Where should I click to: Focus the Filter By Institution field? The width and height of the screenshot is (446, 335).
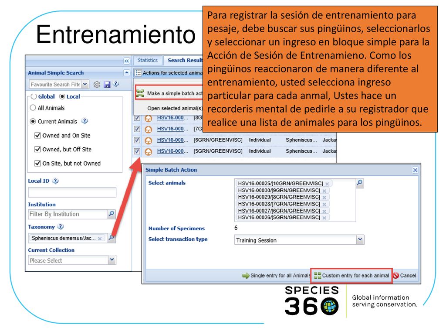[68, 214]
